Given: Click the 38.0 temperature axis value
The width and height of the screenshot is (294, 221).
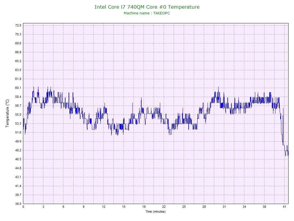Looking at the screenshot, I should coord(18,204).
